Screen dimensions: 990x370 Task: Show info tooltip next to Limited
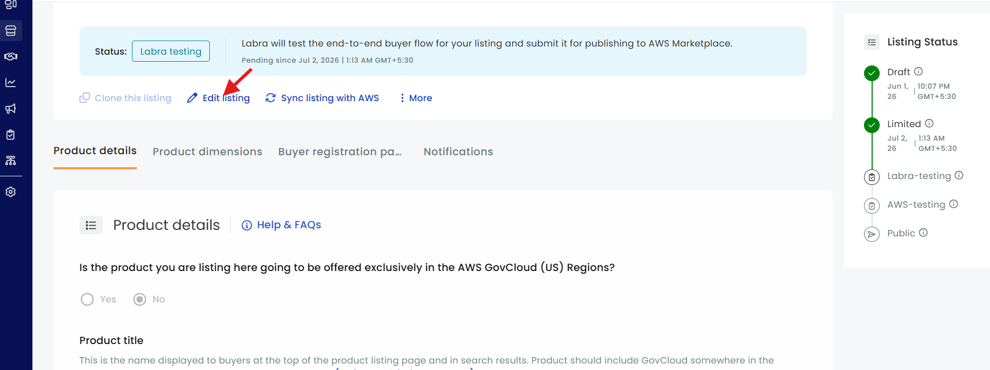929,123
